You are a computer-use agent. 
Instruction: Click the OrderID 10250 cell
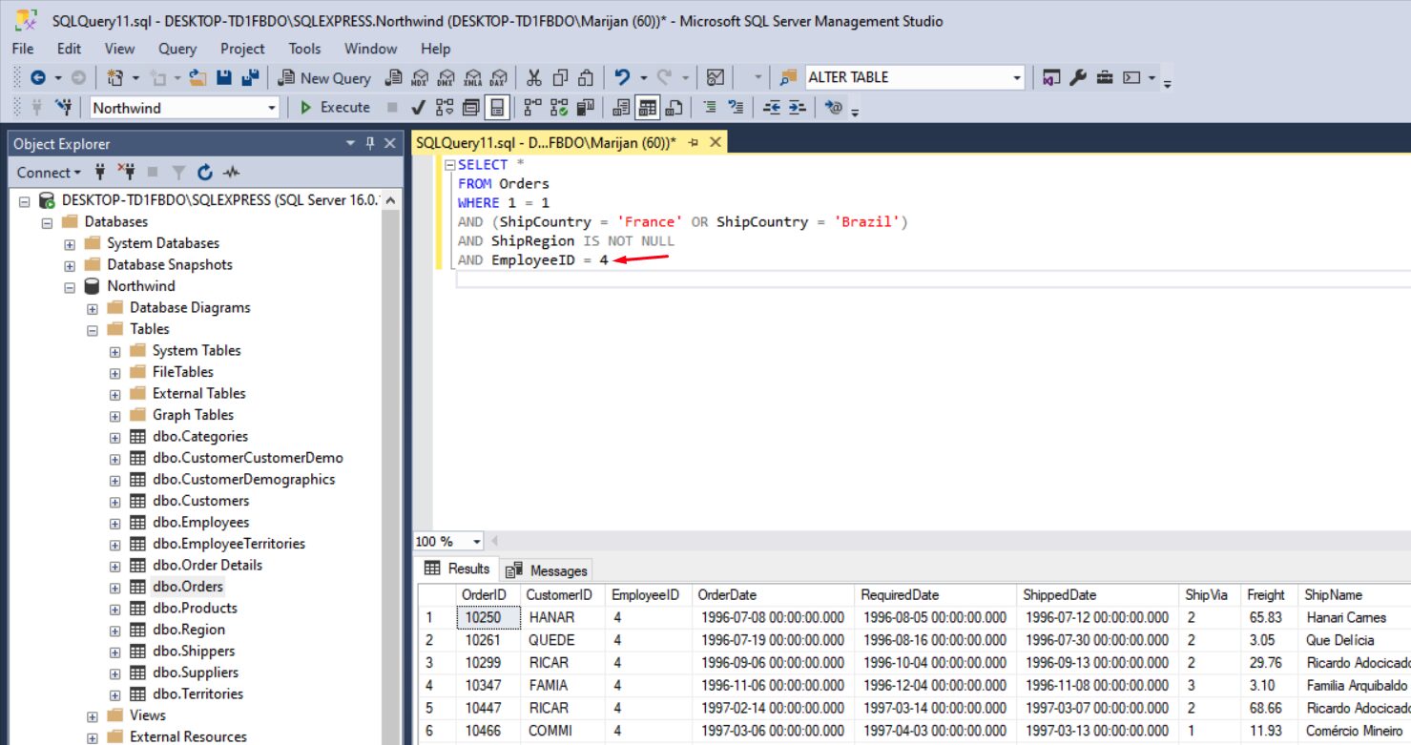point(488,617)
